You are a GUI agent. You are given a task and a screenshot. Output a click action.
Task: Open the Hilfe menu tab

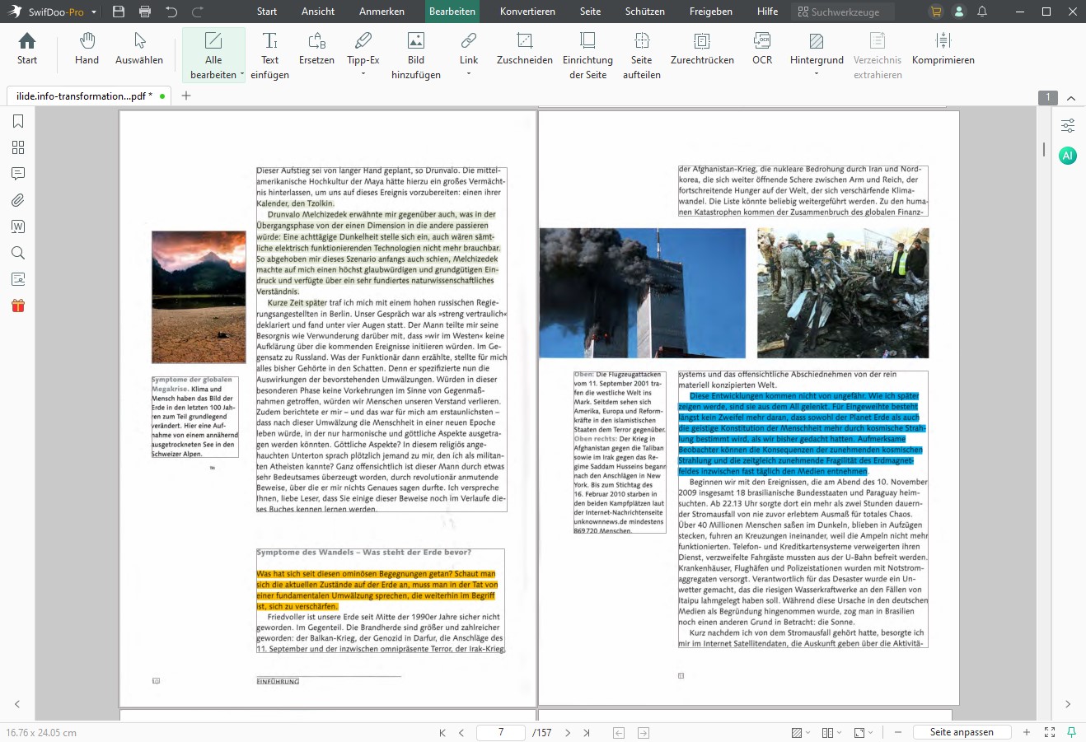[x=767, y=12]
